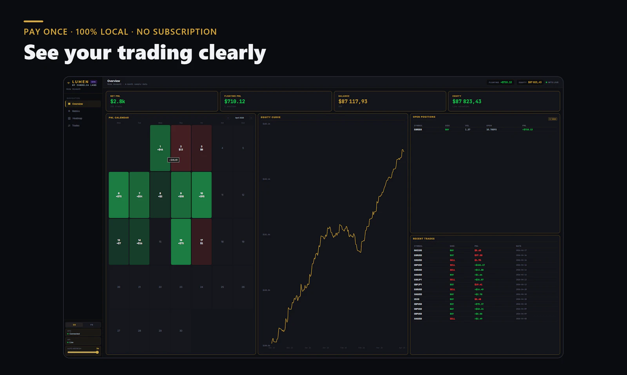This screenshot has height=375, width=627.
Task: Go to next month in PNL calendar
Action: (x=251, y=118)
